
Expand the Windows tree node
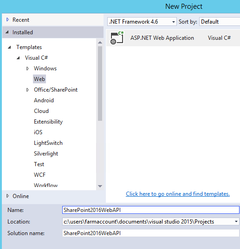27,68
